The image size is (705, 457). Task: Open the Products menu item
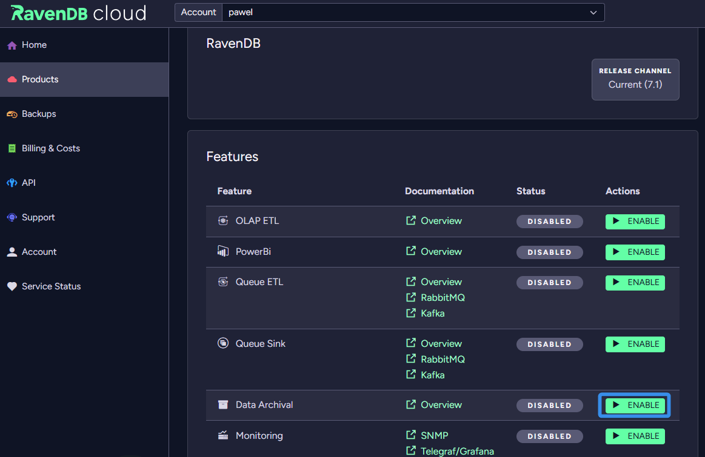pos(40,79)
